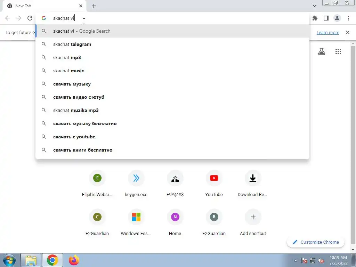
Task: Choose 'скачать музыку' suggestion
Action: tap(172, 84)
